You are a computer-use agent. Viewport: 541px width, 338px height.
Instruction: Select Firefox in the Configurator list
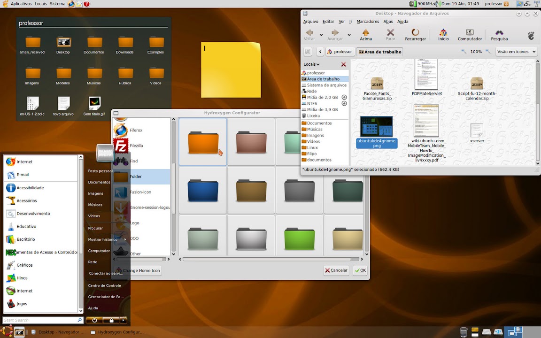coord(141,131)
